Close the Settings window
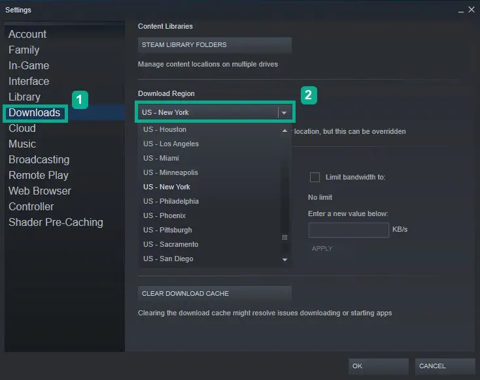The image size is (480, 380). 471,10
